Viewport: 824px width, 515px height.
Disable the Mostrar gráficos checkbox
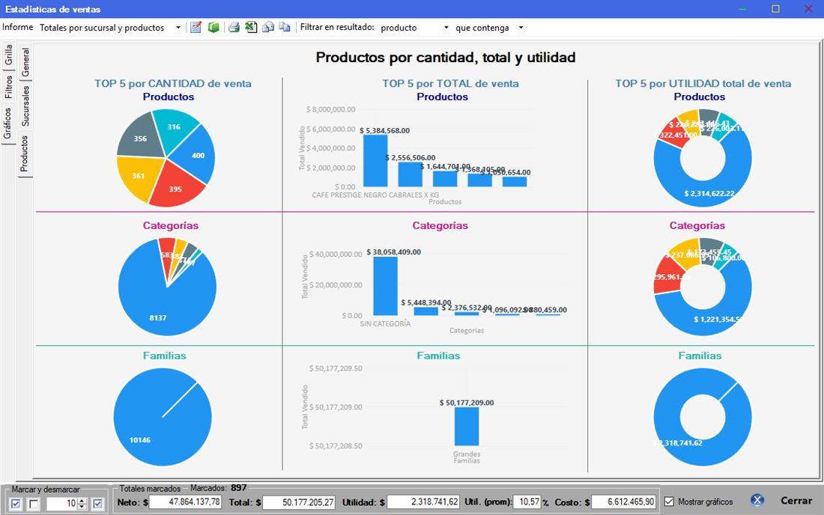(x=669, y=502)
